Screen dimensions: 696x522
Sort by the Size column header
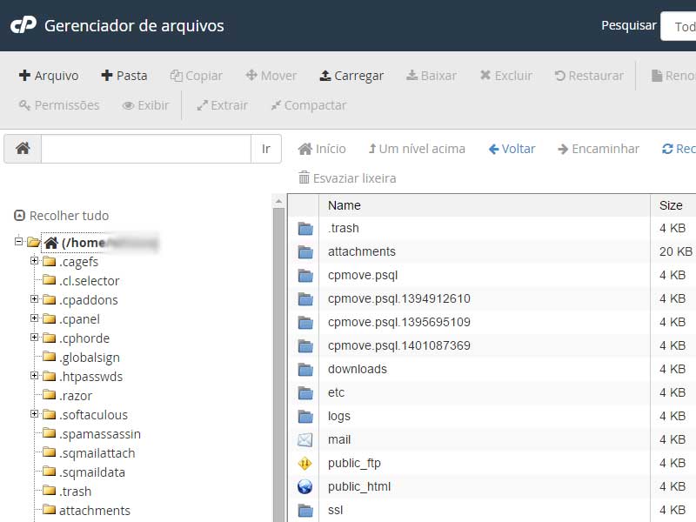(673, 205)
